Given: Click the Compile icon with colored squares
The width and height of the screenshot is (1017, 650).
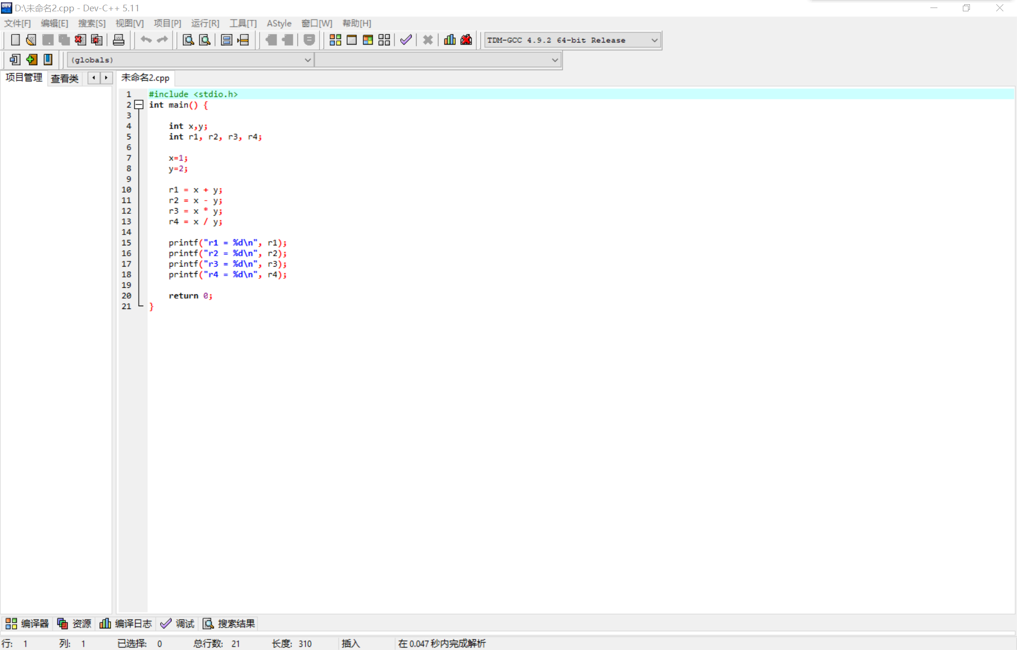Looking at the screenshot, I should [335, 40].
